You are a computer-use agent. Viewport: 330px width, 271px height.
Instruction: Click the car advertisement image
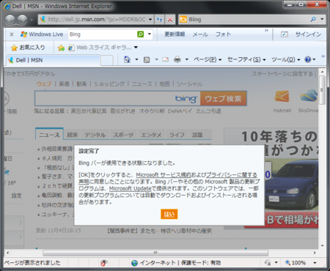(x=291, y=185)
